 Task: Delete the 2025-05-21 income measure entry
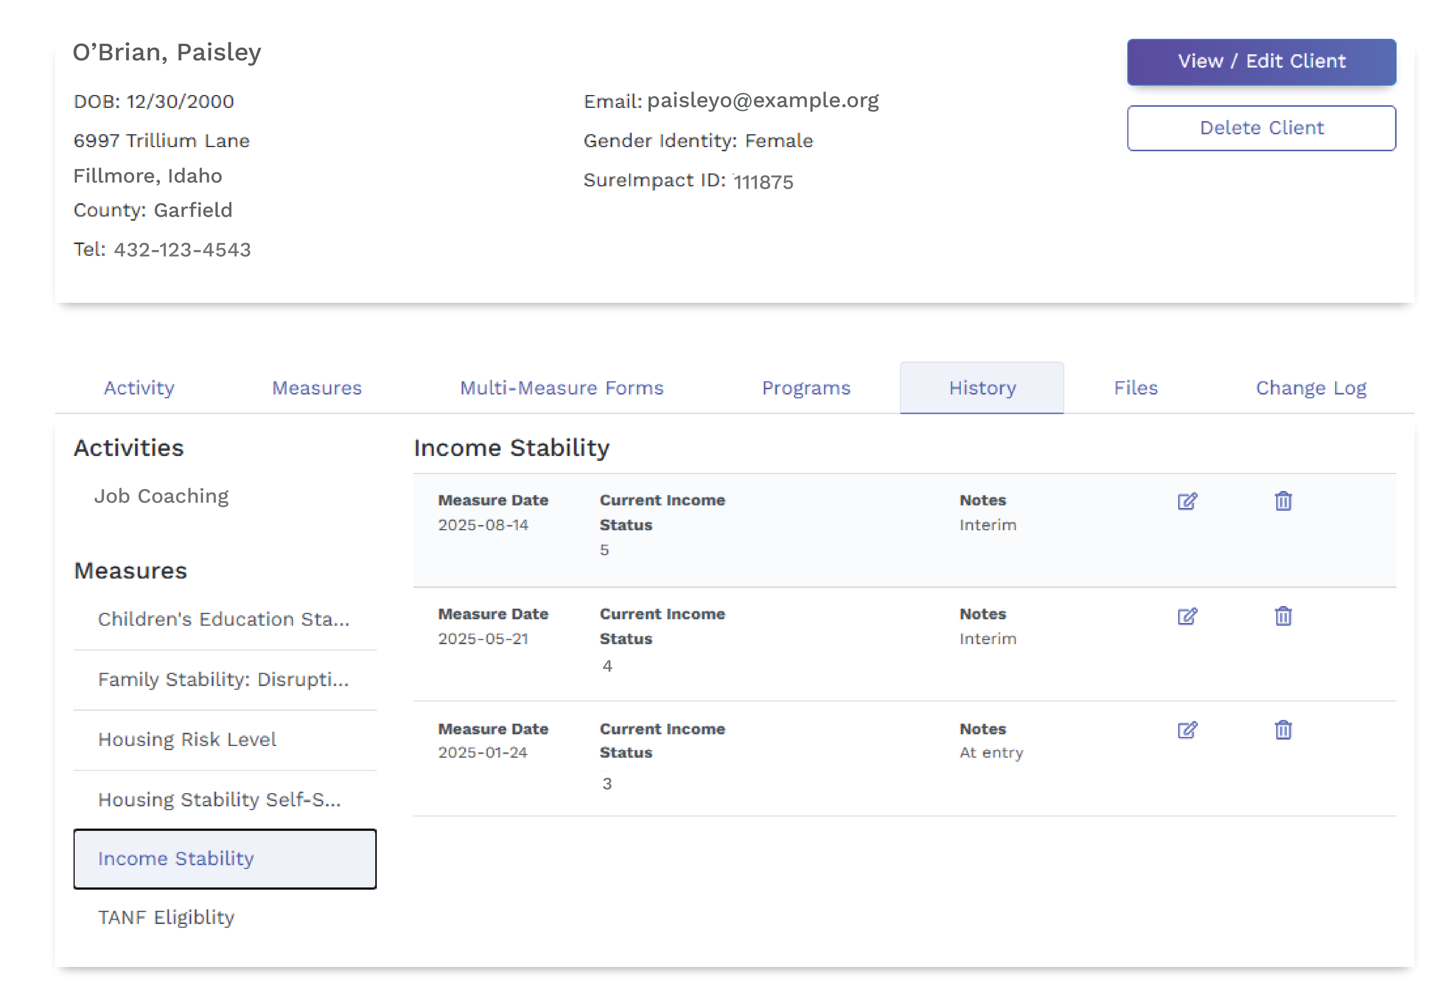1282,616
